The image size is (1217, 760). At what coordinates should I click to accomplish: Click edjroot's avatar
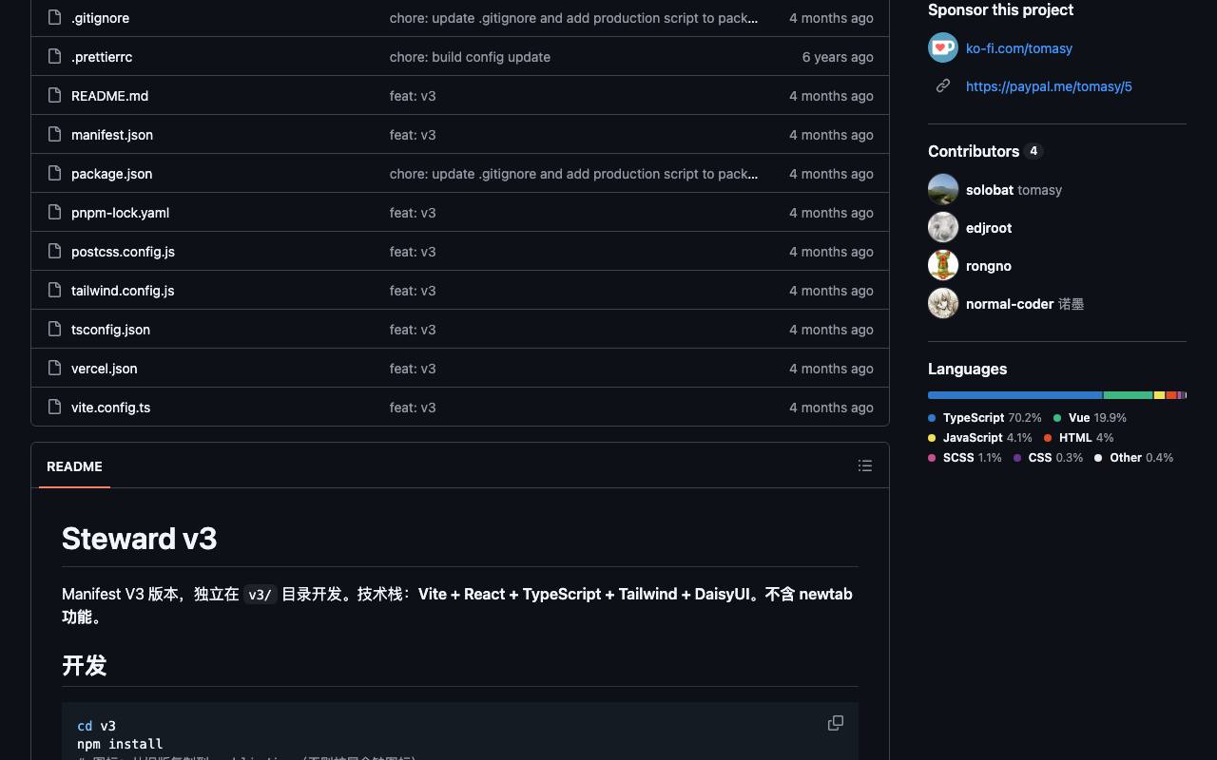(x=943, y=227)
